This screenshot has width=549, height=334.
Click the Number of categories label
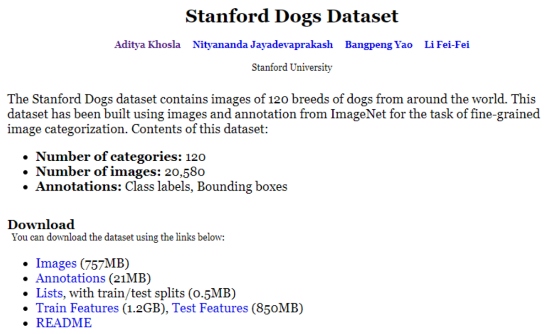(x=109, y=157)
